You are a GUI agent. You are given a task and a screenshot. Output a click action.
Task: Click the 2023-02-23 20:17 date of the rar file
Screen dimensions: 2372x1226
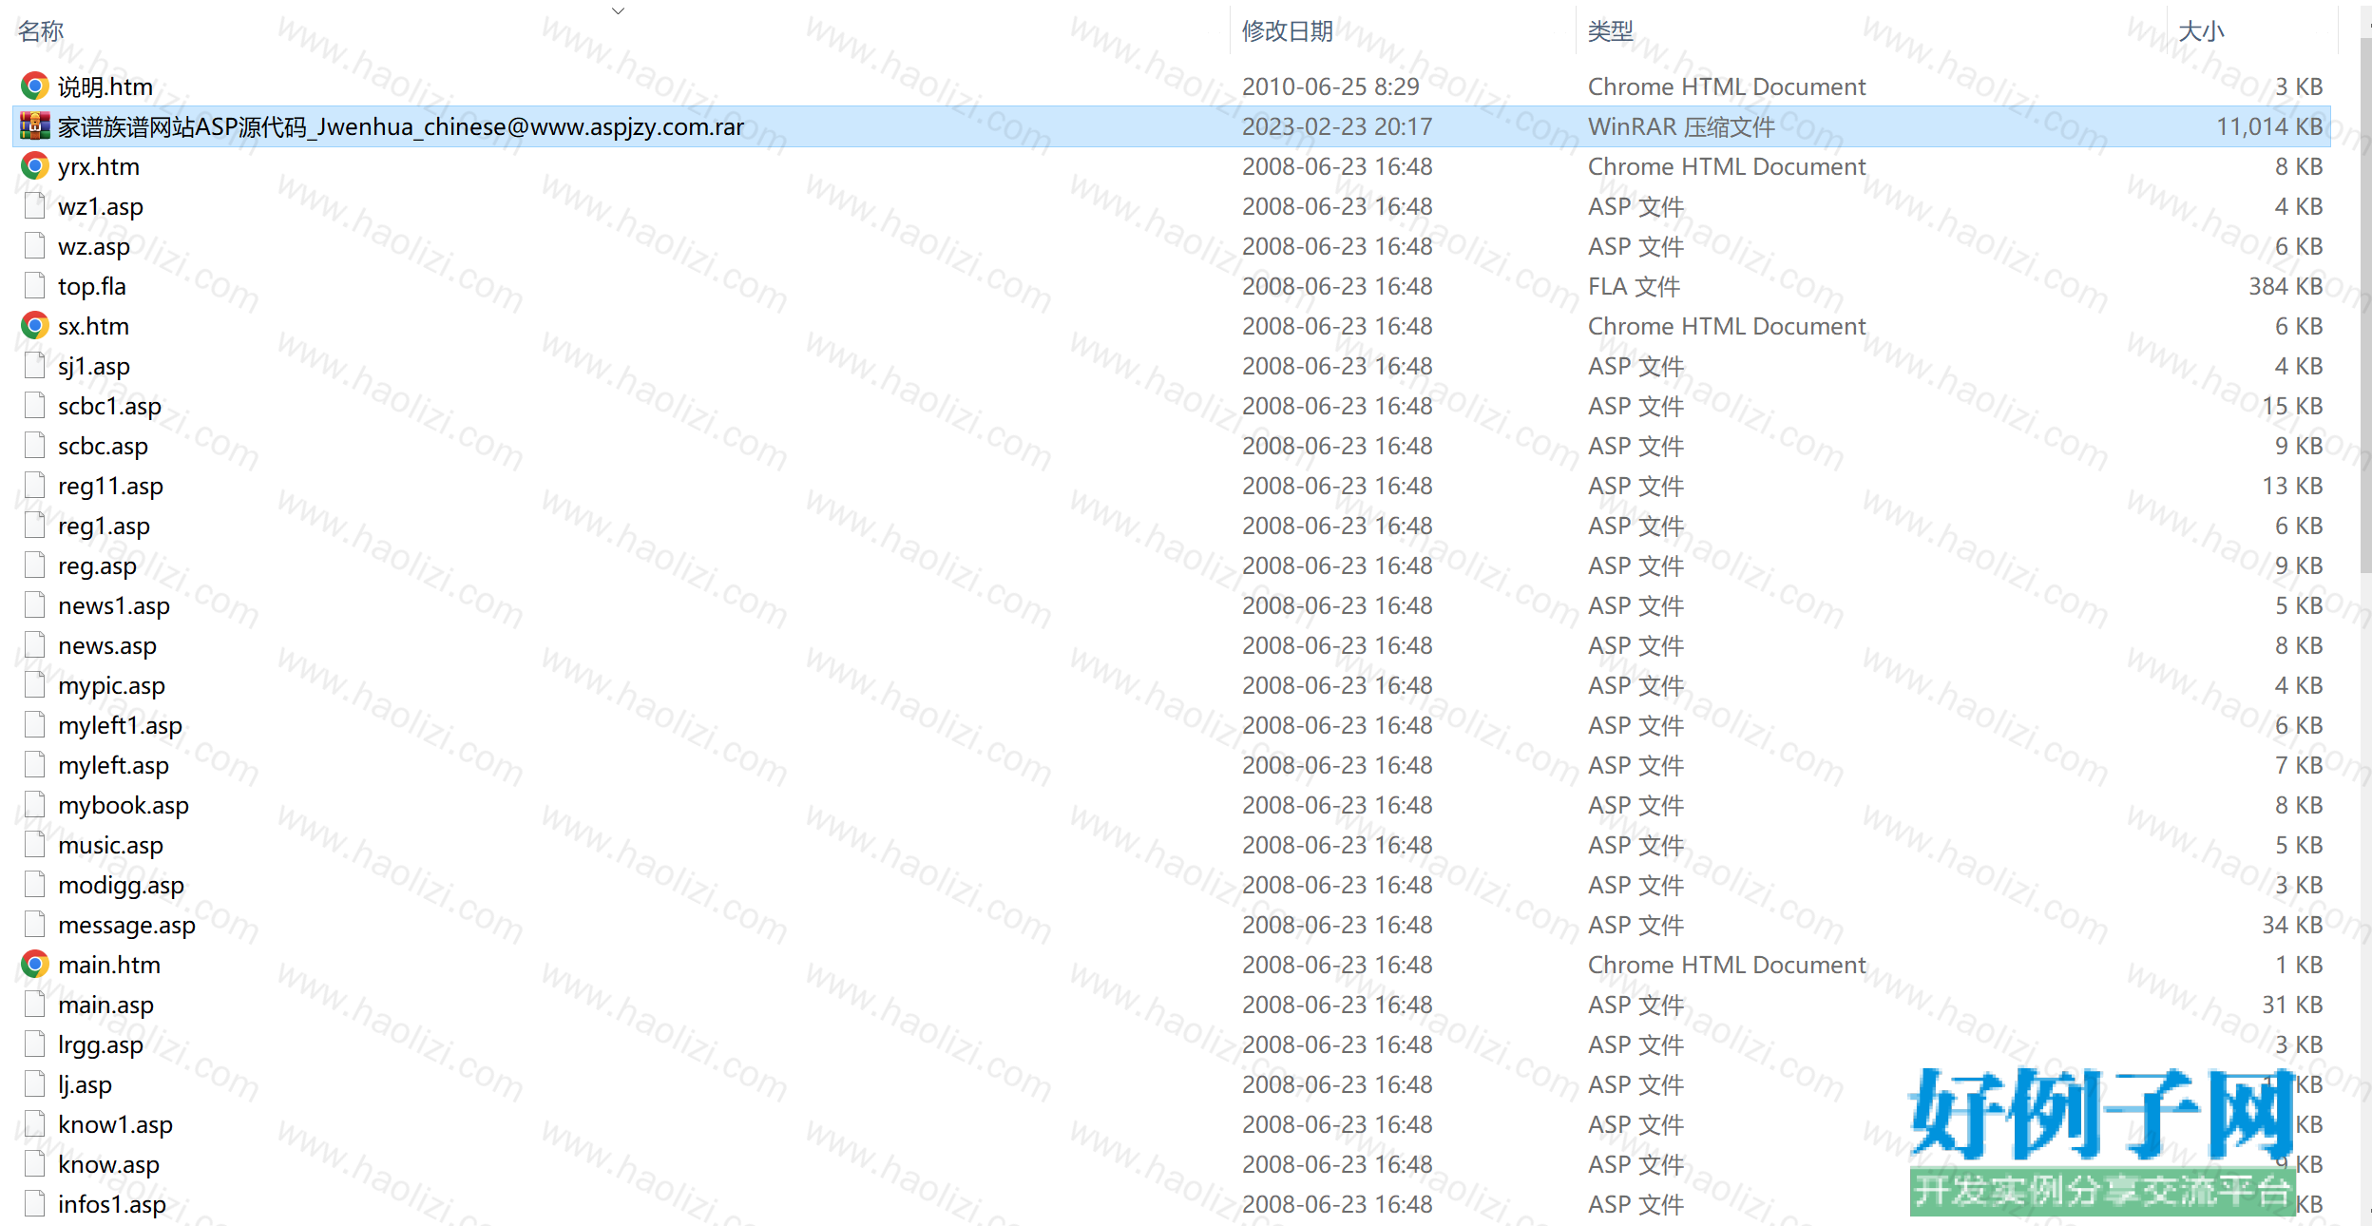click(1337, 126)
